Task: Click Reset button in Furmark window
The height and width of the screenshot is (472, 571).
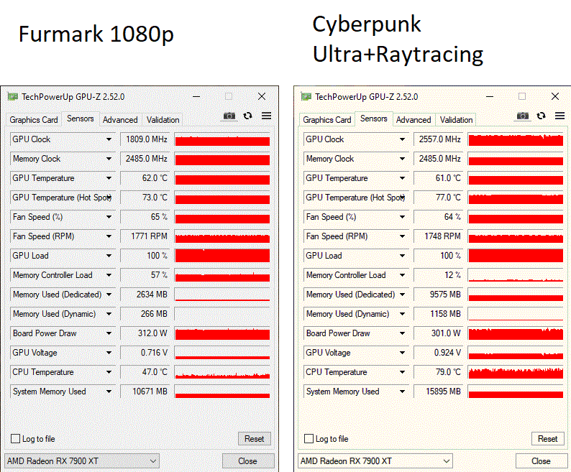Action: coord(254,438)
